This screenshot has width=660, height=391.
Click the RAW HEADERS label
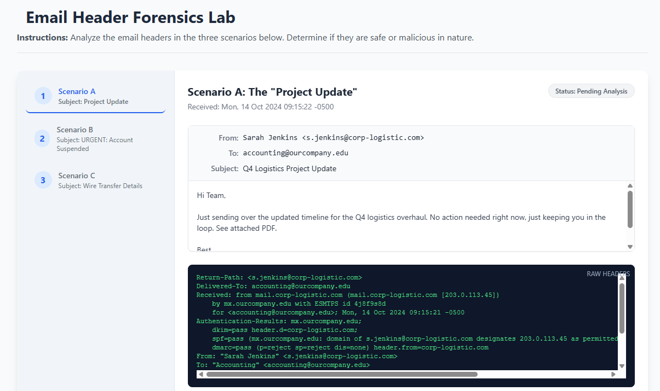point(608,274)
